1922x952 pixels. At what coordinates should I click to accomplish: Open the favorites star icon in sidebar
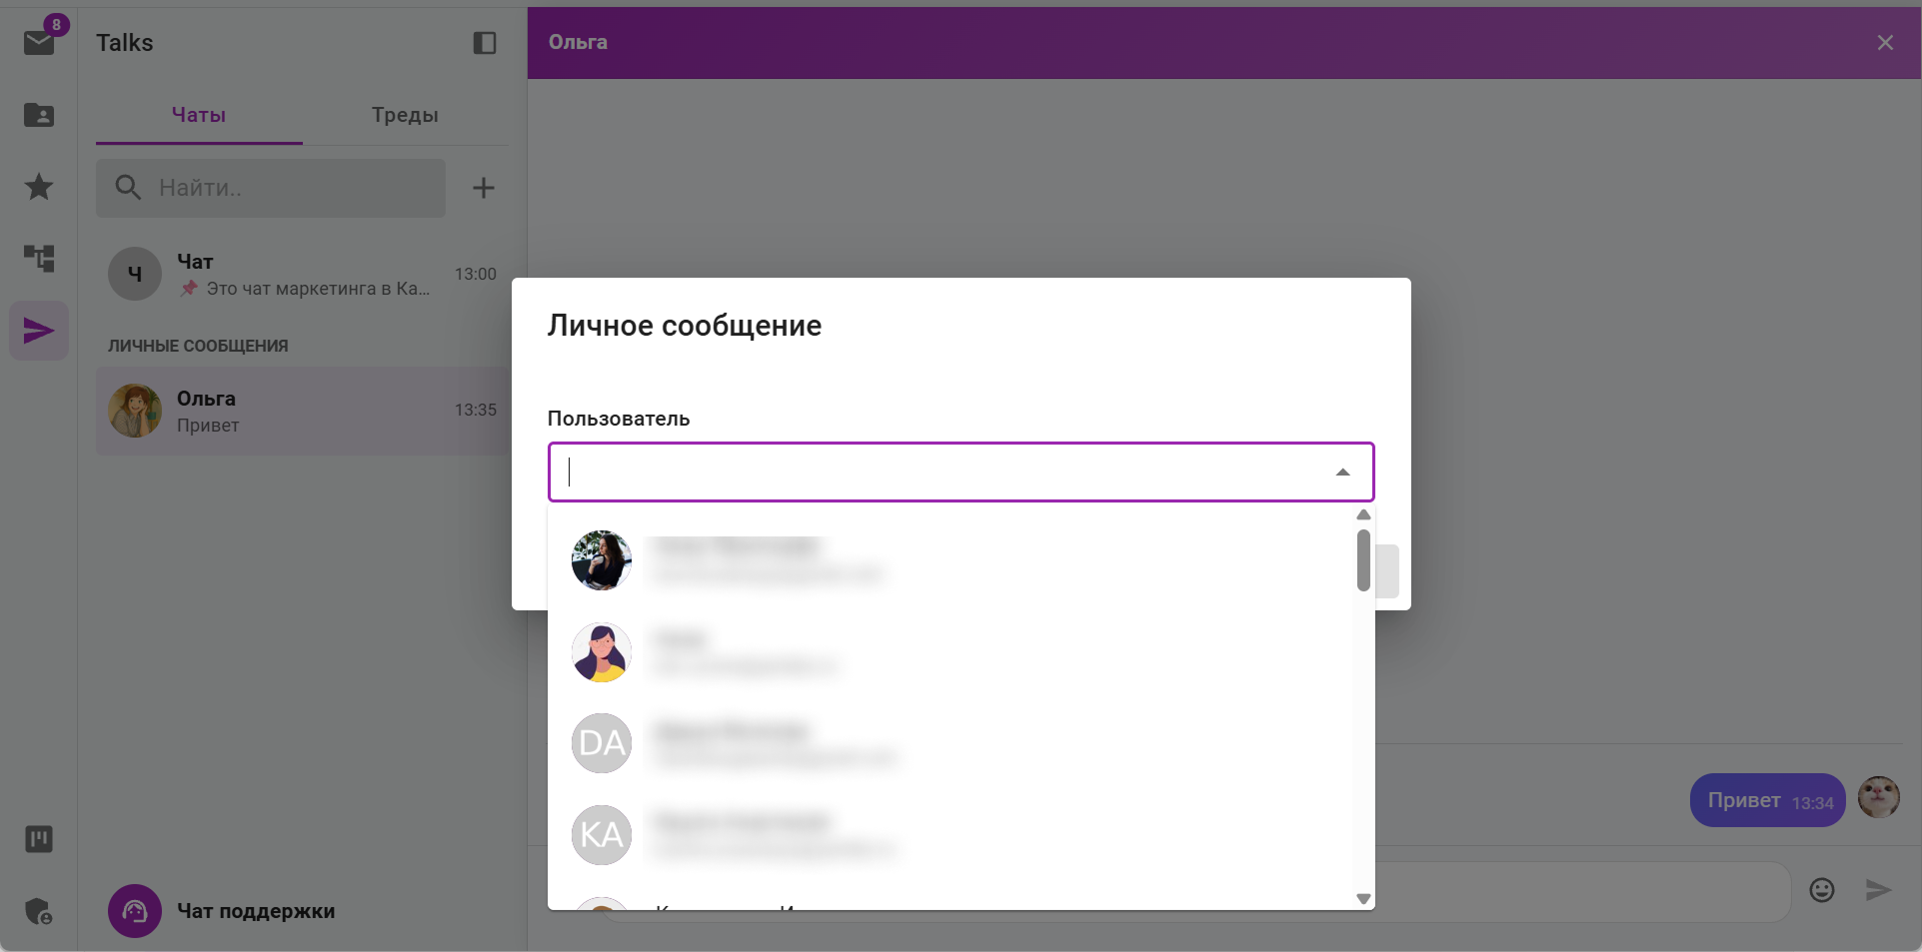click(x=39, y=187)
